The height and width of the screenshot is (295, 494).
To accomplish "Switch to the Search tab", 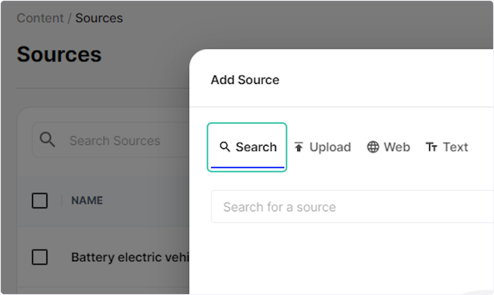I will point(247,147).
